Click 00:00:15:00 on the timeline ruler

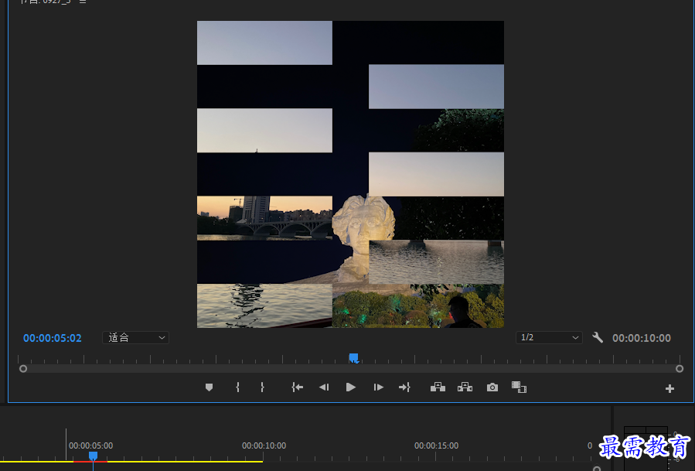coord(436,445)
